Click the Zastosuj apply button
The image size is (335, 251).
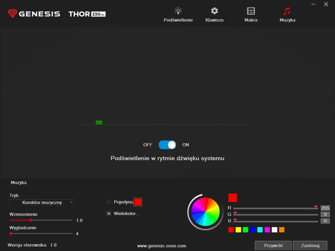(310, 245)
